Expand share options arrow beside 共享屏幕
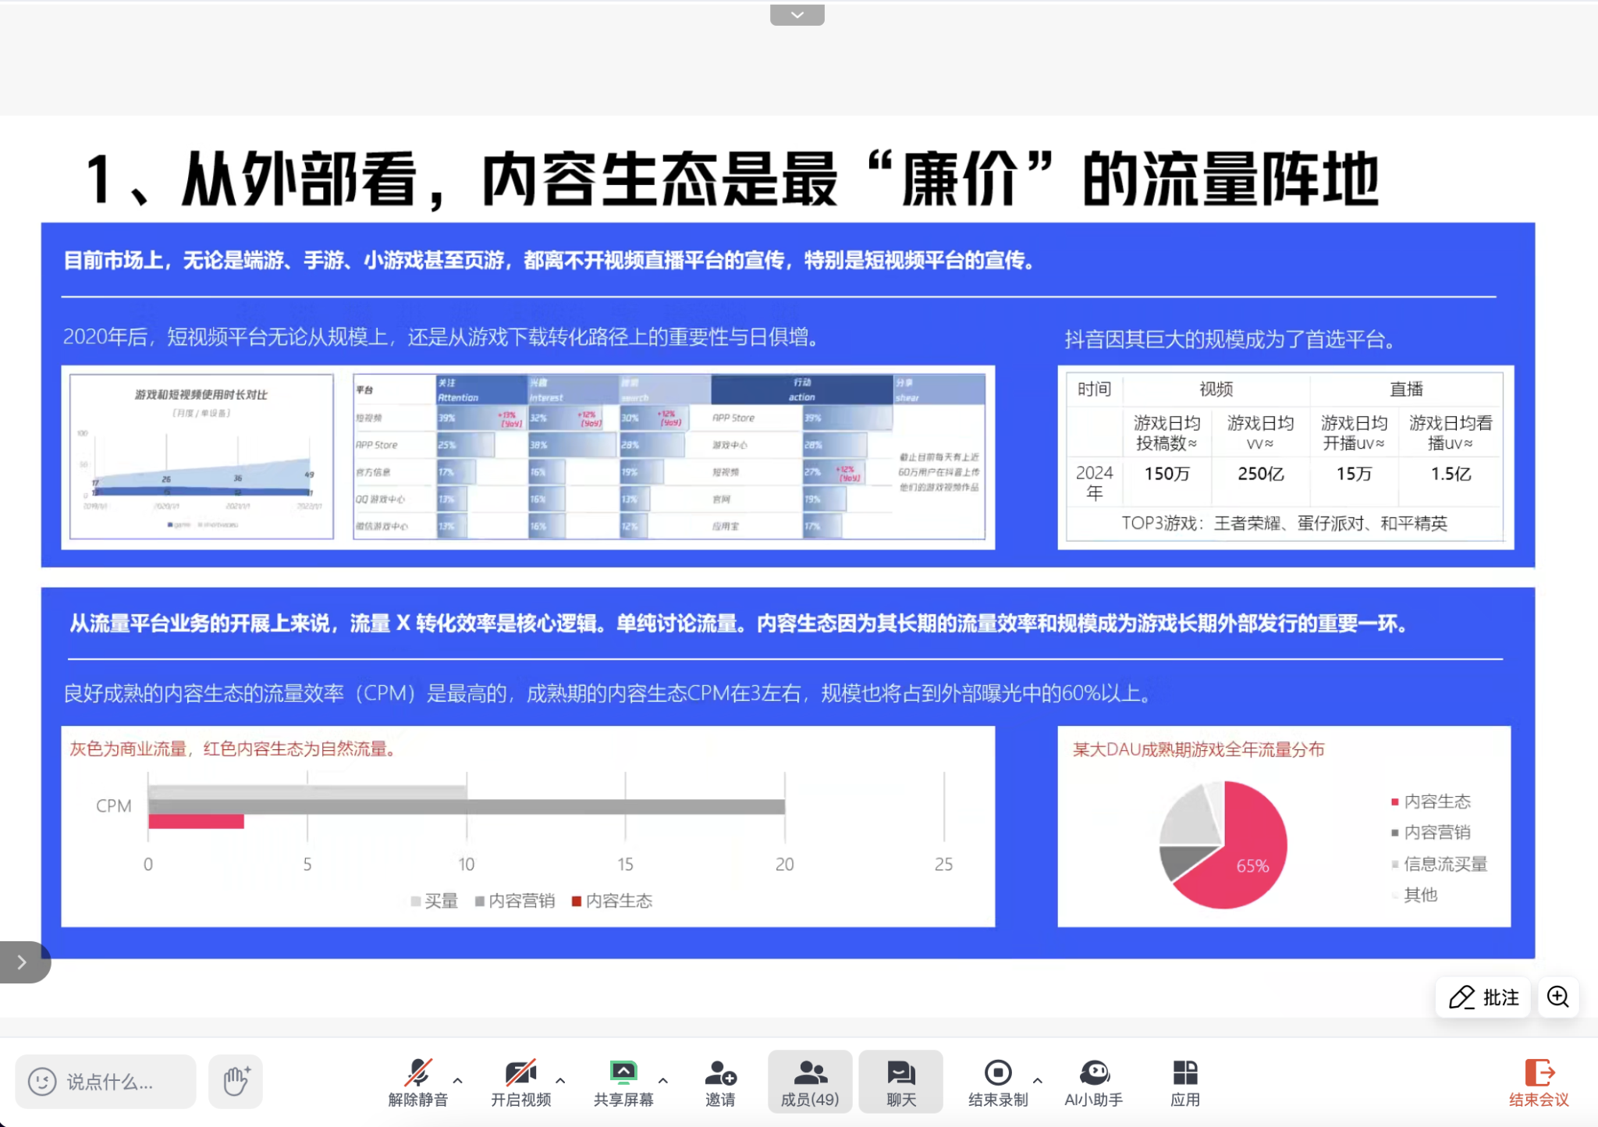 tap(663, 1081)
